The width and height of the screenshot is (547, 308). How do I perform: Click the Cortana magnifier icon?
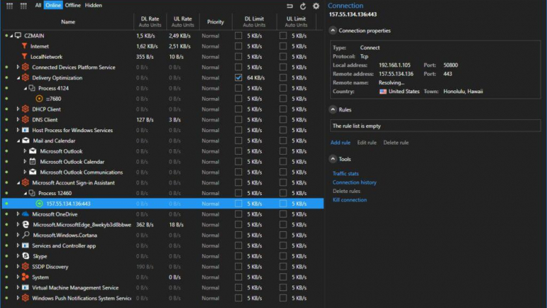[25, 235]
